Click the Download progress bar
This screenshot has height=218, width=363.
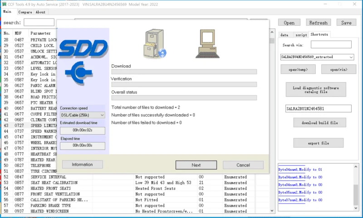pyautogui.click(x=184, y=72)
